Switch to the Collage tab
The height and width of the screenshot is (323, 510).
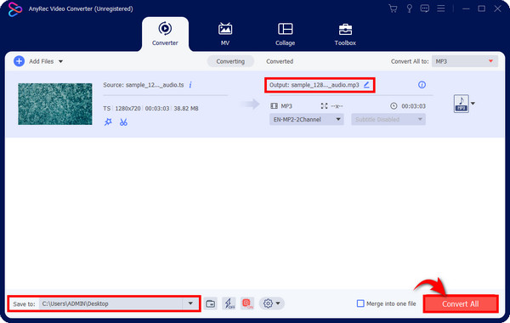click(286, 34)
